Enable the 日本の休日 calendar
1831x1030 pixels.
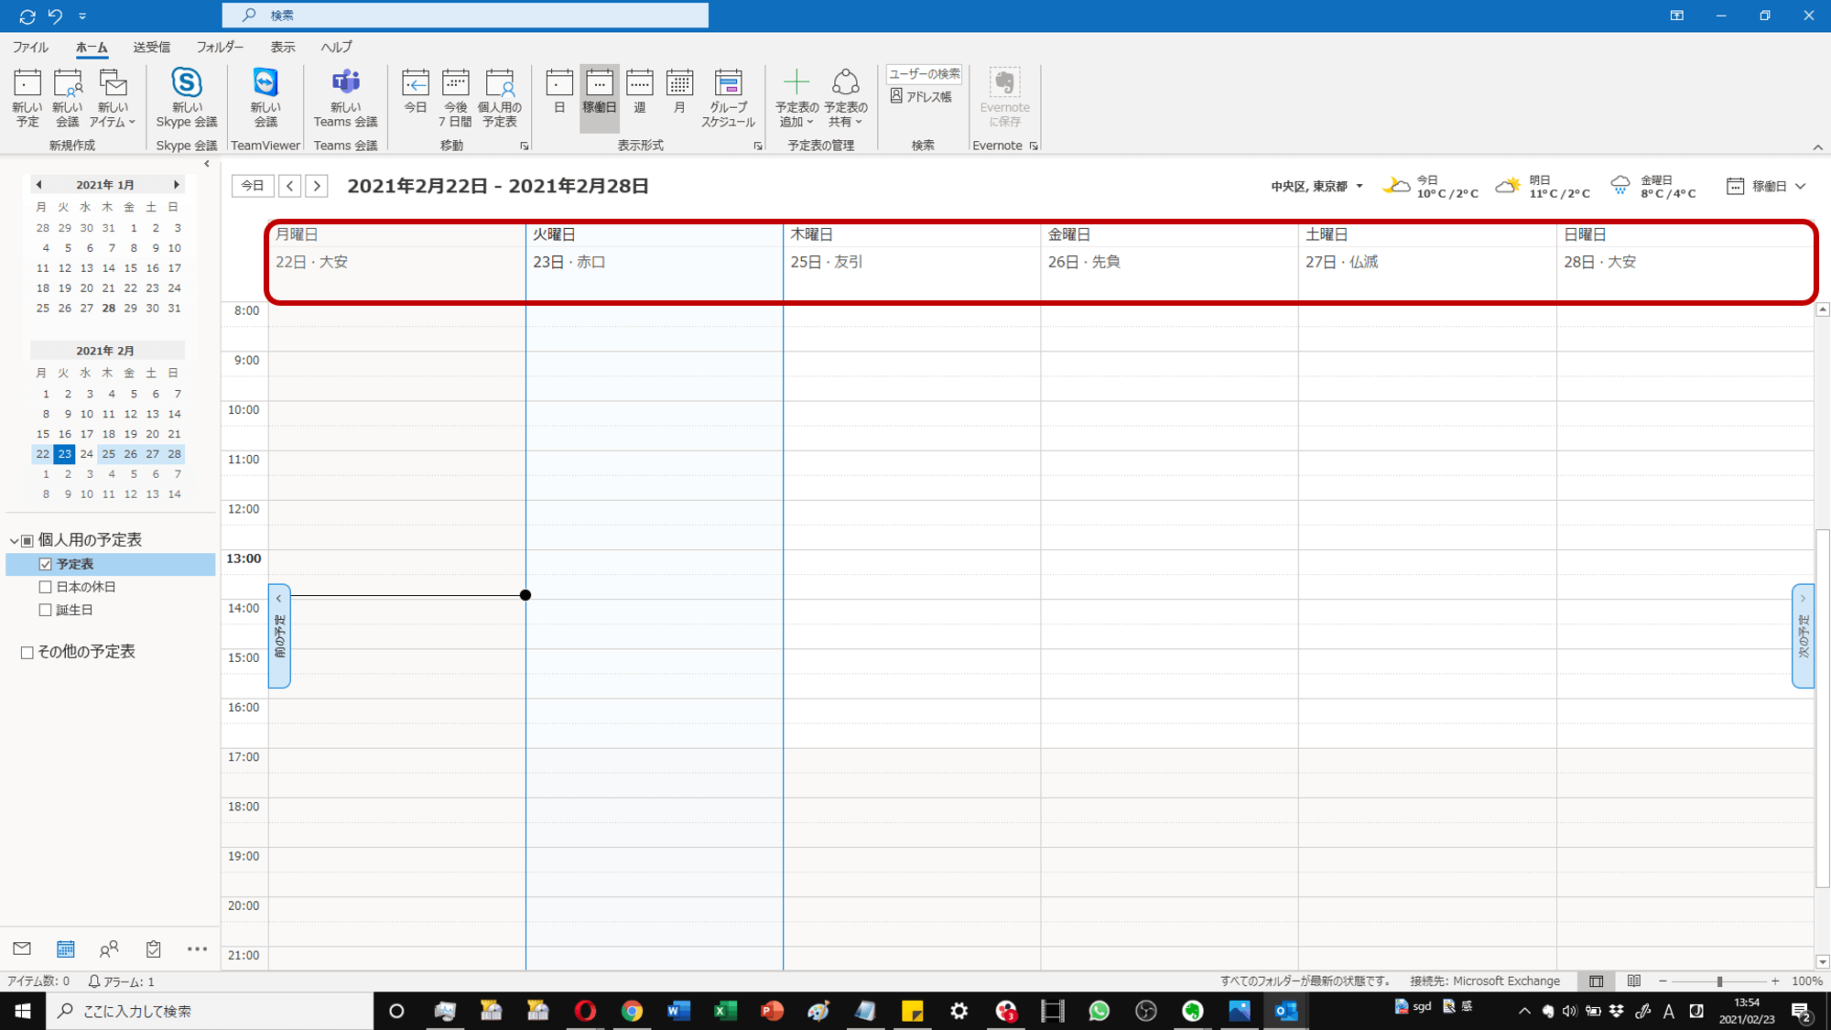[x=46, y=588]
